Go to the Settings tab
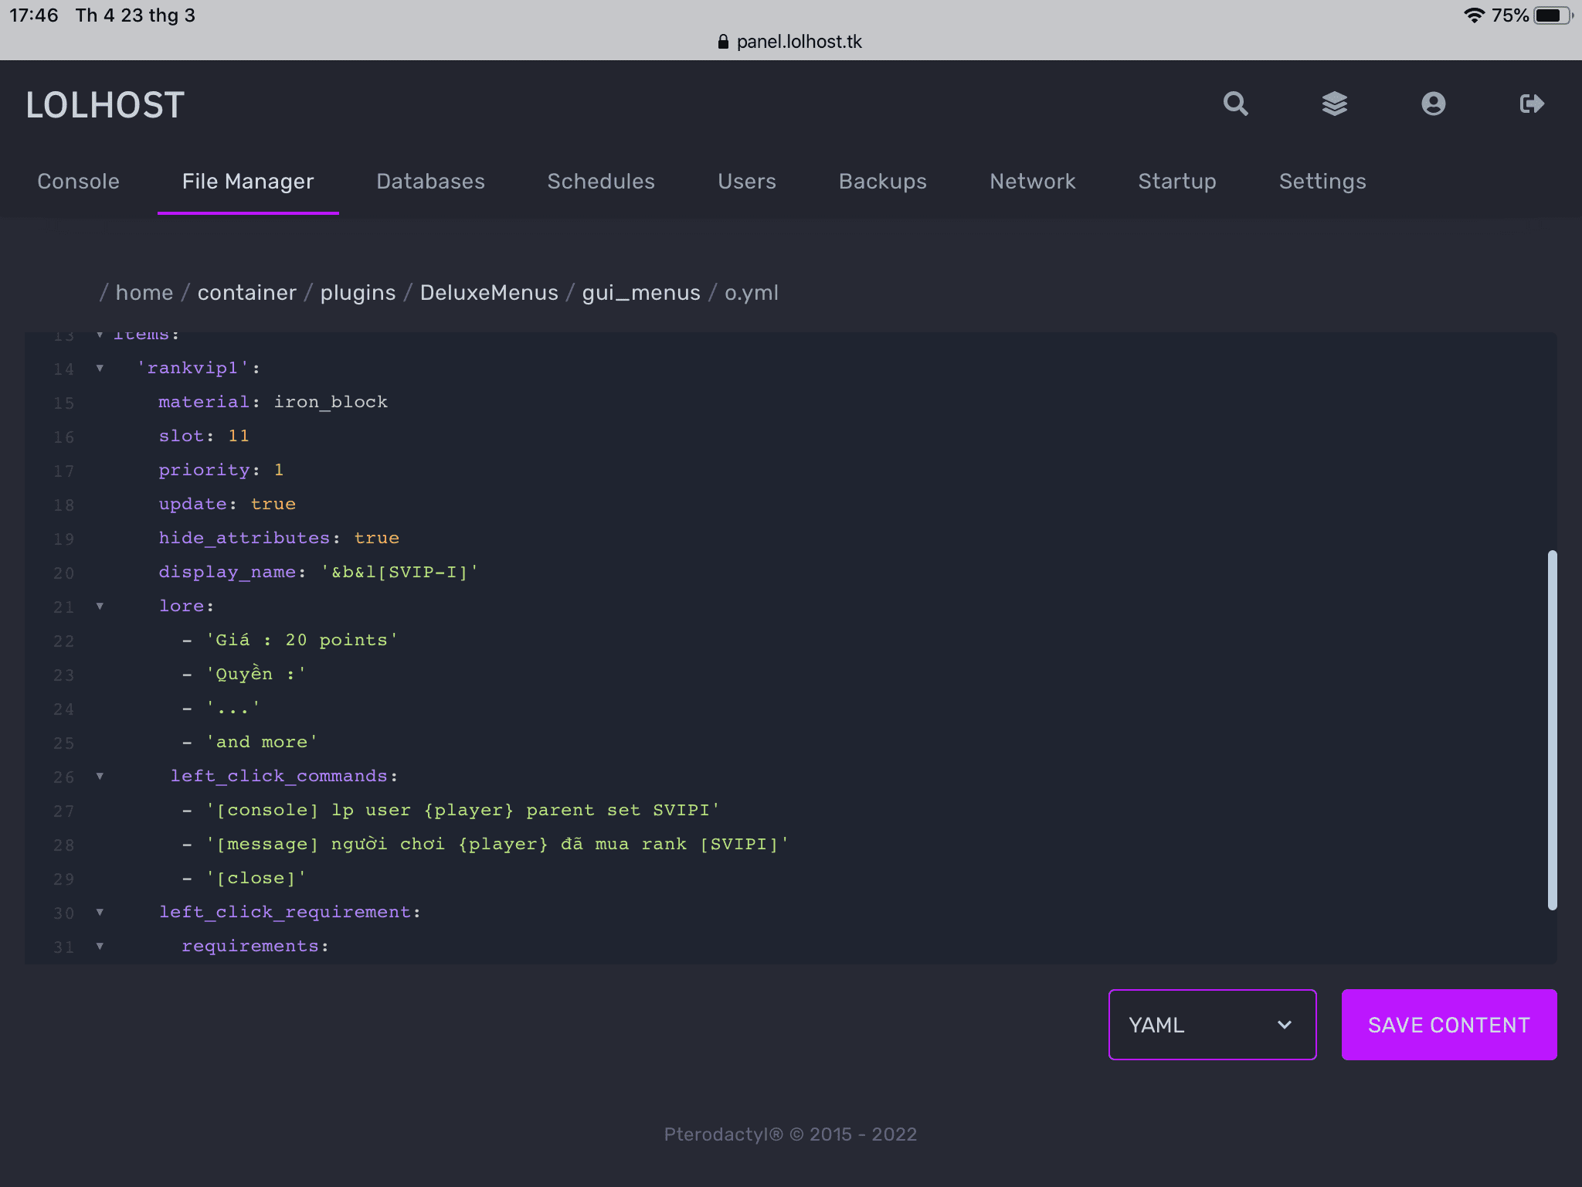Image resolution: width=1582 pixels, height=1187 pixels. [x=1322, y=182]
